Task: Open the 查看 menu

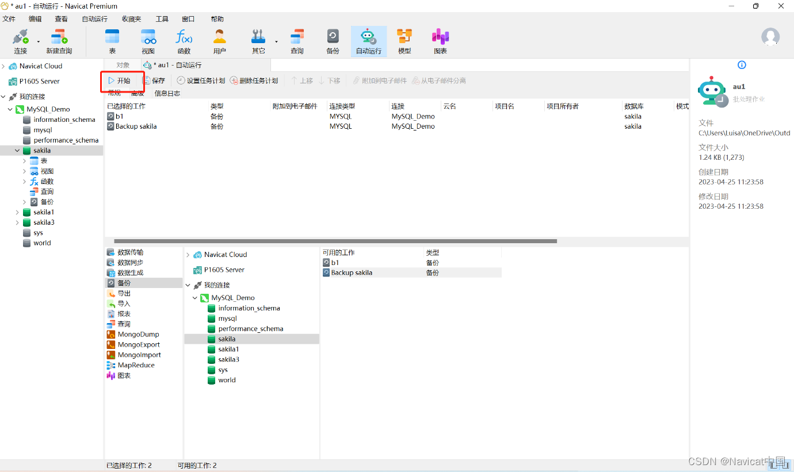Action: tap(61, 19)
